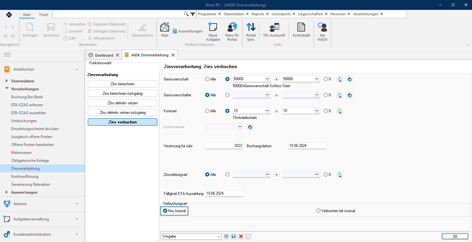Choose Verbuchen mit Journal option
This screenshot has width=472, height=242.
coord(336,211)
